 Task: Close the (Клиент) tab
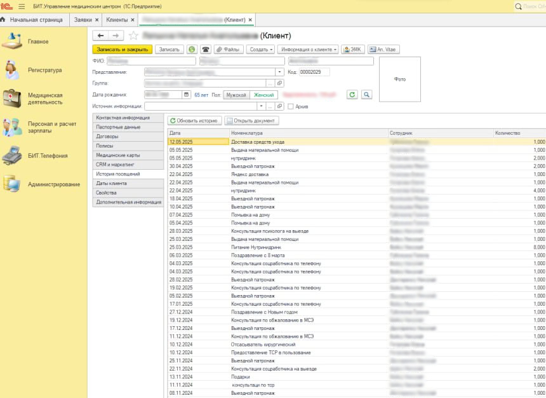click(x=250, y=20)
